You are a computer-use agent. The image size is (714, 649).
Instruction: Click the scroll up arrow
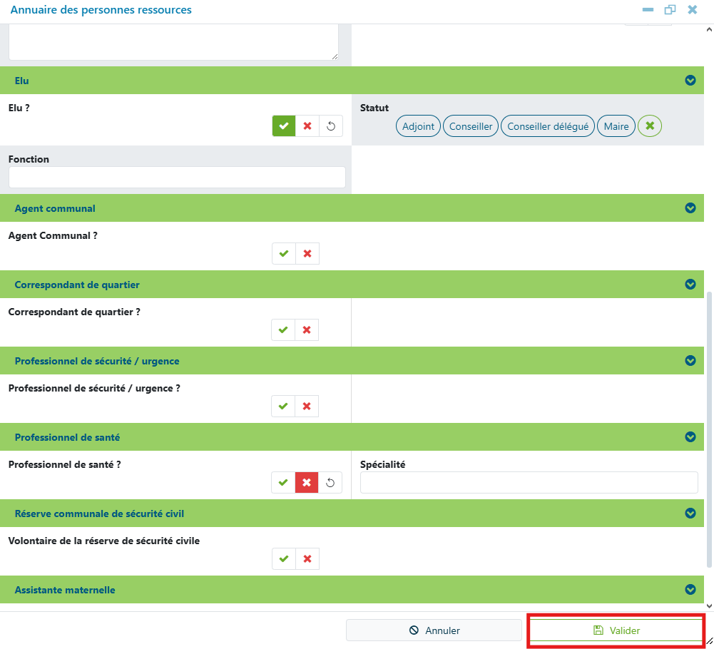[x=709, y=30]
